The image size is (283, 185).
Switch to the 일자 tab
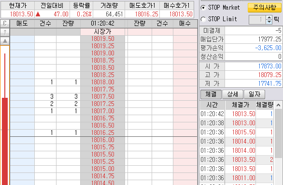255,94
